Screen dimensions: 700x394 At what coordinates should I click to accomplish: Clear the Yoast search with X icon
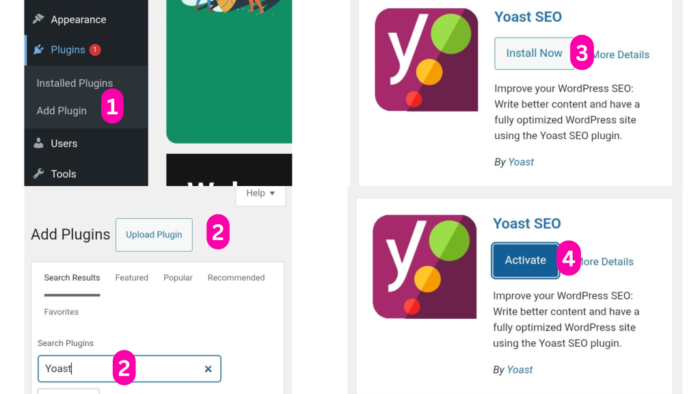click(208, 369)
